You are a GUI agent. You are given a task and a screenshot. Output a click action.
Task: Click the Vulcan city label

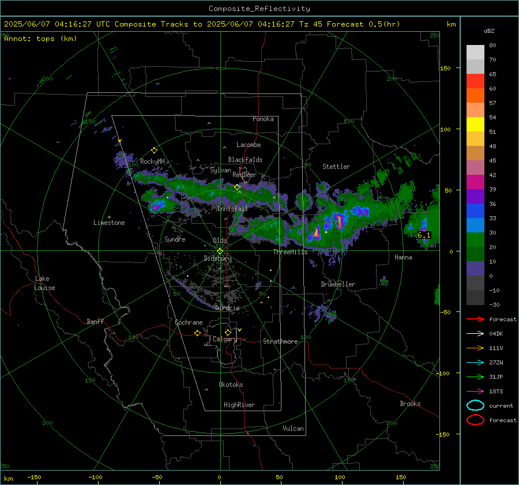point(294,428)
